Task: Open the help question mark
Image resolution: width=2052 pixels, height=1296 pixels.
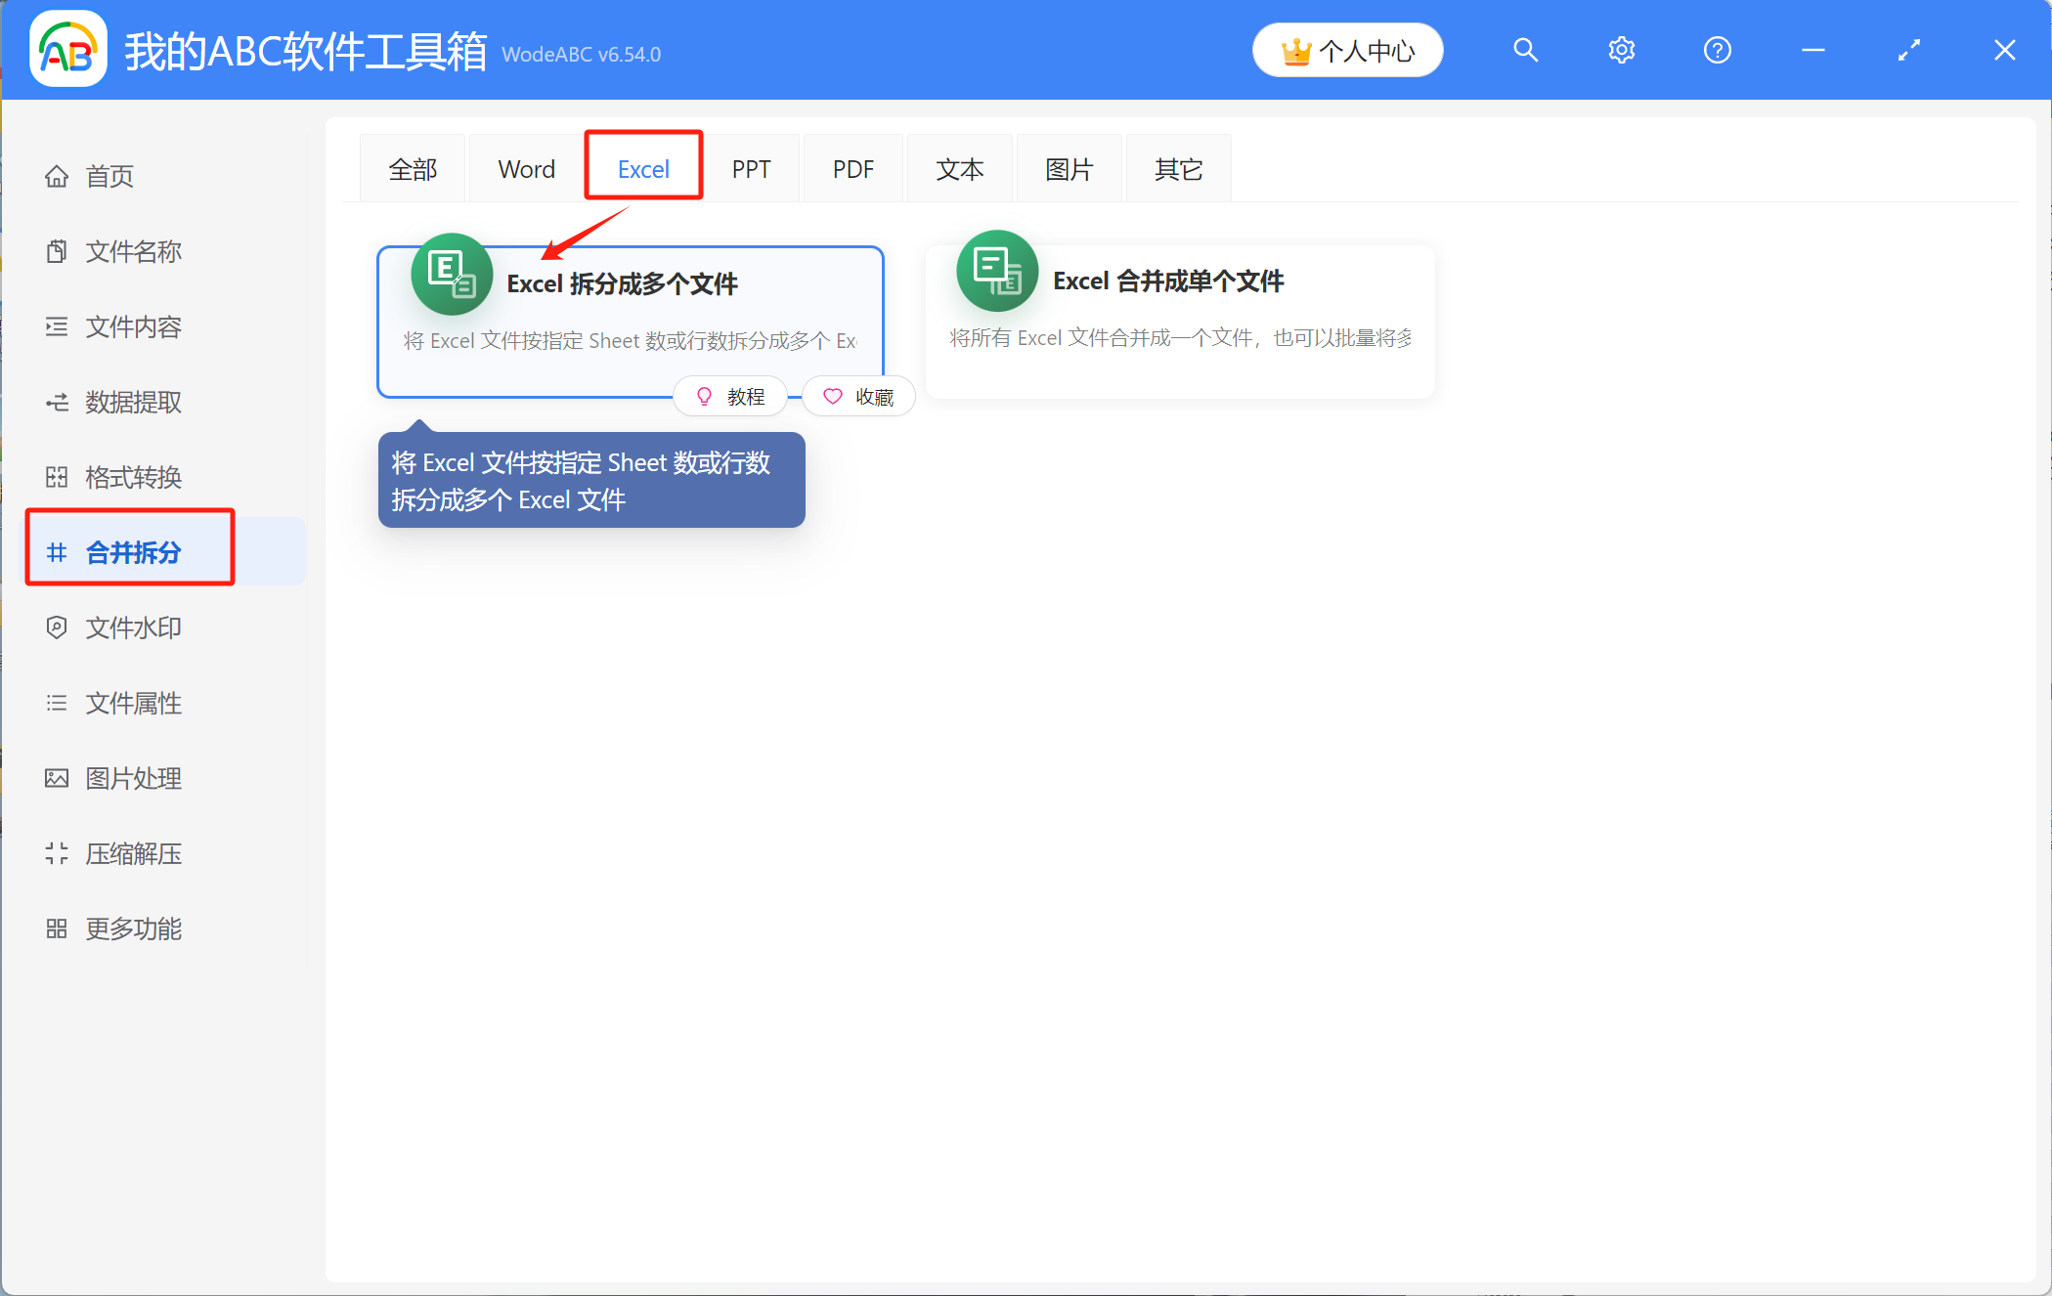Action: 1717,49
